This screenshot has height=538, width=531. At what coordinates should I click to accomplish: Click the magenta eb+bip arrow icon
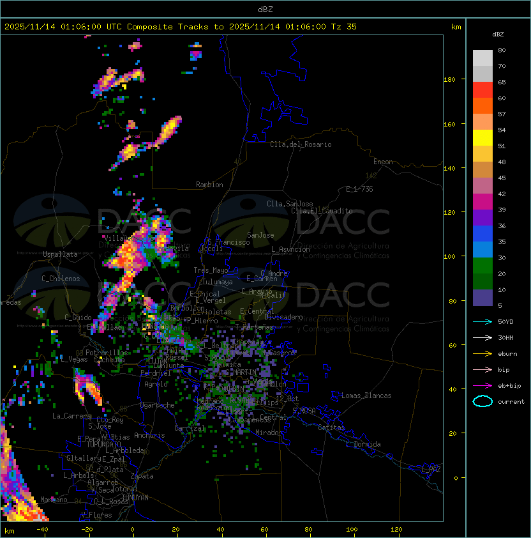tap(482, 386)
